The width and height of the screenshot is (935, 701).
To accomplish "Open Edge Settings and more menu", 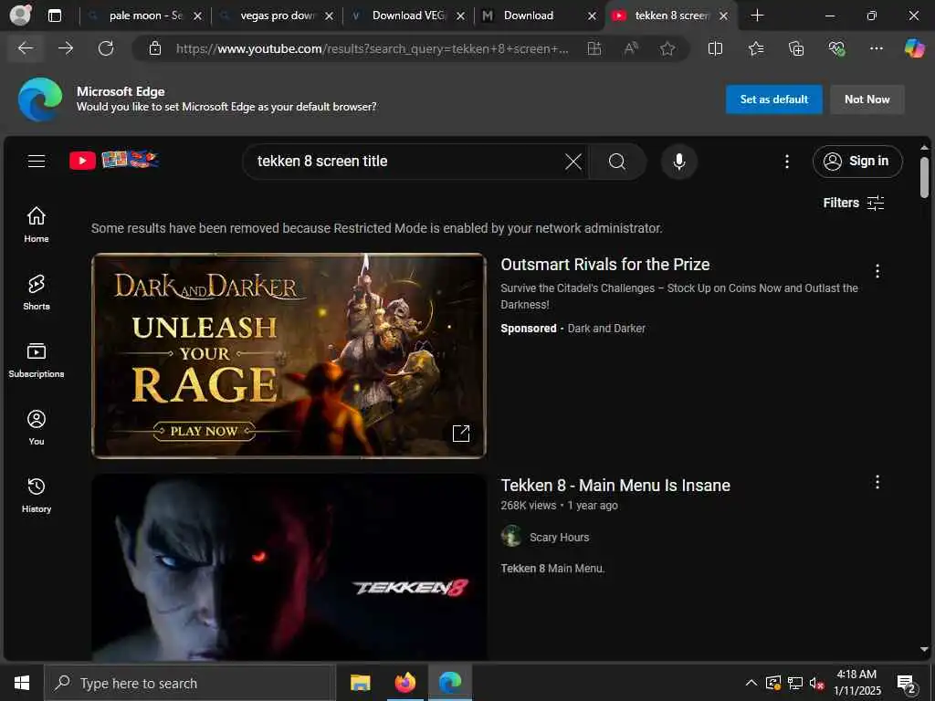I will [876, 48].
